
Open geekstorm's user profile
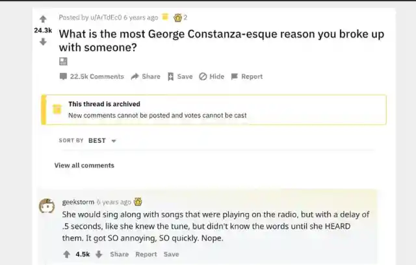pos(78,202)
